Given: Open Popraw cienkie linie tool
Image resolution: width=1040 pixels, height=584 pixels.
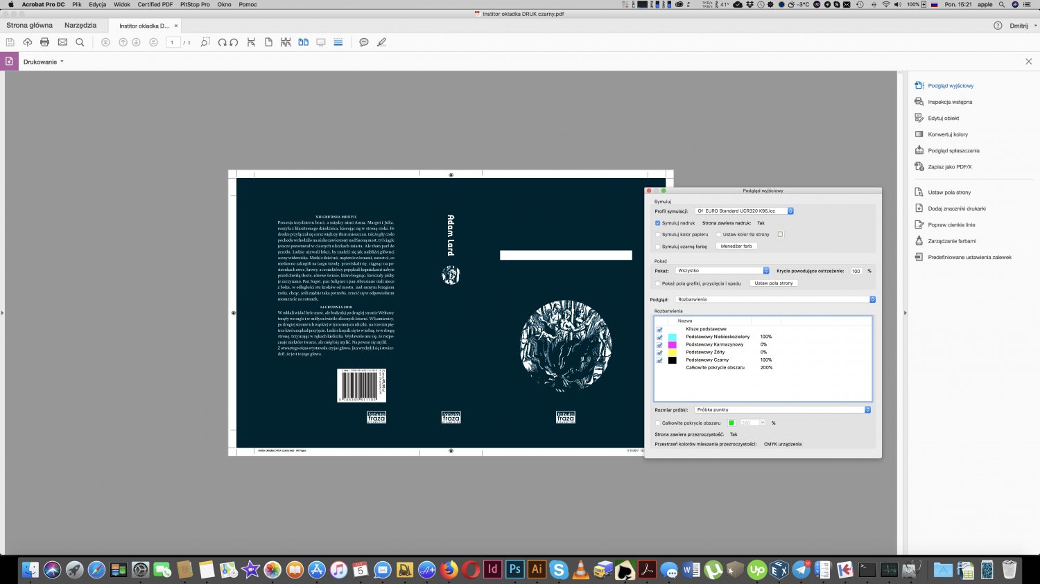Looking at the screenshot, I should pos(944,224).
